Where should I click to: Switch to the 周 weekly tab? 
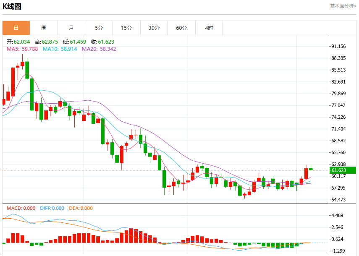click(x=44, y=28)
